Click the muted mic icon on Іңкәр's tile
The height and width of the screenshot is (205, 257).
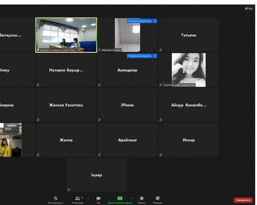tap(69, 190)
